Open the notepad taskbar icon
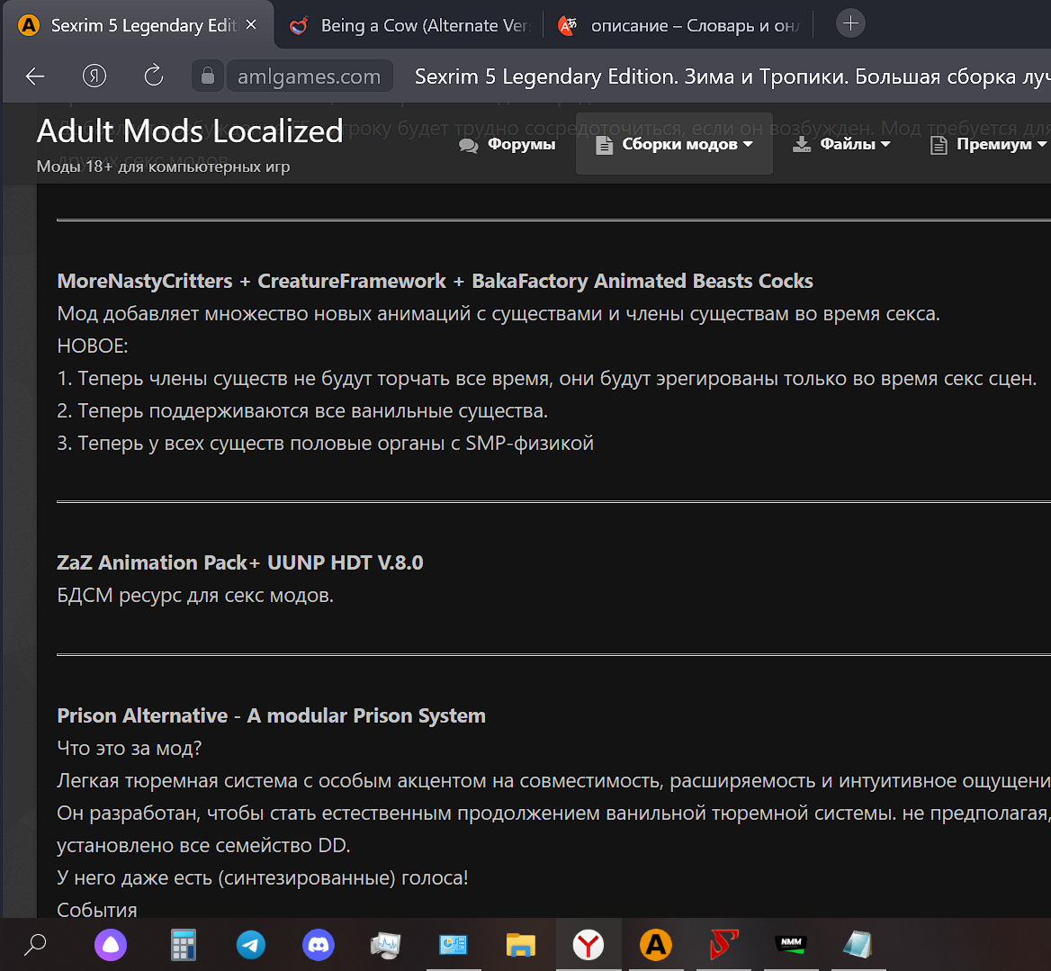Screen dimensions: 1051x971 coord(858,945)
